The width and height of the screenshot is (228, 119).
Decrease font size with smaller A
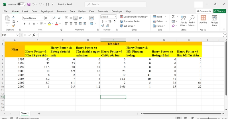(x=59, y=18)
